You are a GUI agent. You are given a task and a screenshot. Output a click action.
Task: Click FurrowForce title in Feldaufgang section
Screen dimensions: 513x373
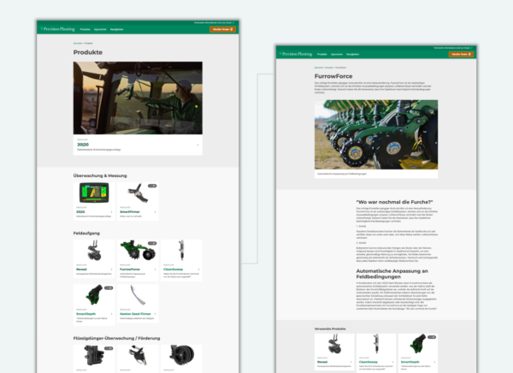point(131,269)
